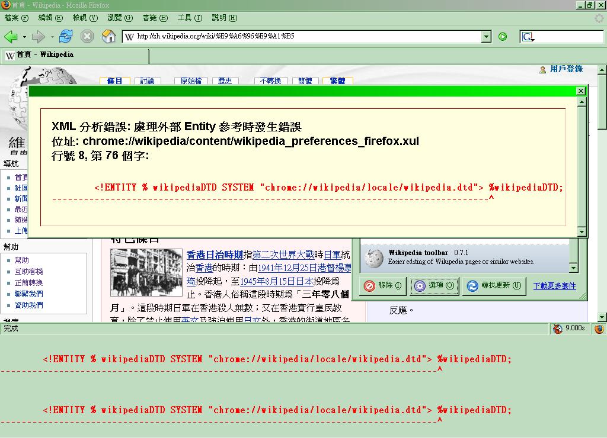Open the 檢視 (V) menu
This screenshot has height=438, width=607.
coord(85,18)
